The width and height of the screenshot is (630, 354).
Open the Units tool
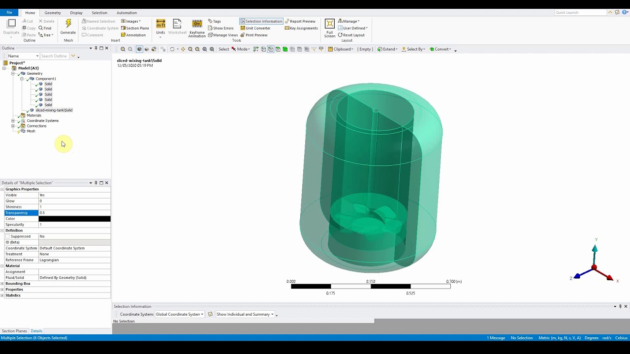tap(160, 28)
